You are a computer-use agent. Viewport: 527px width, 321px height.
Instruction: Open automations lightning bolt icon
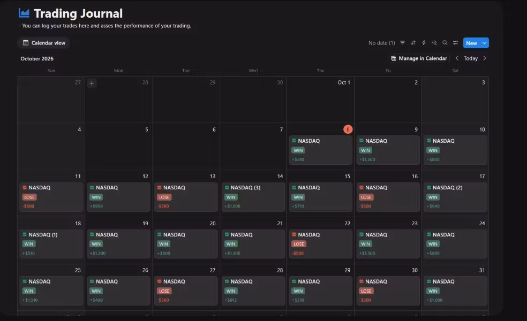[424, 43]
